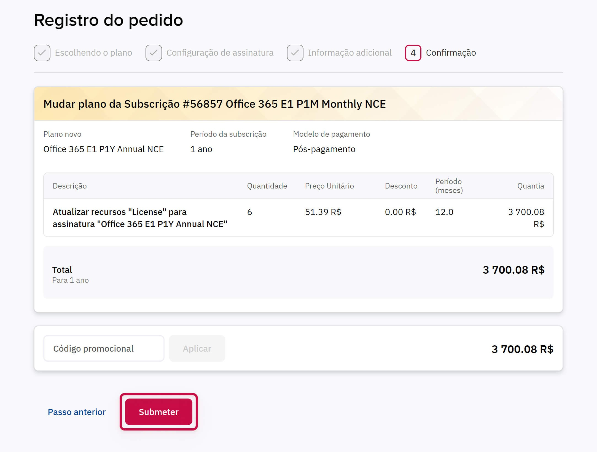Click the Office 365 E1 P1Y Annual NCE plan value
The image size is (597, 452).
(x=103, y=149)
